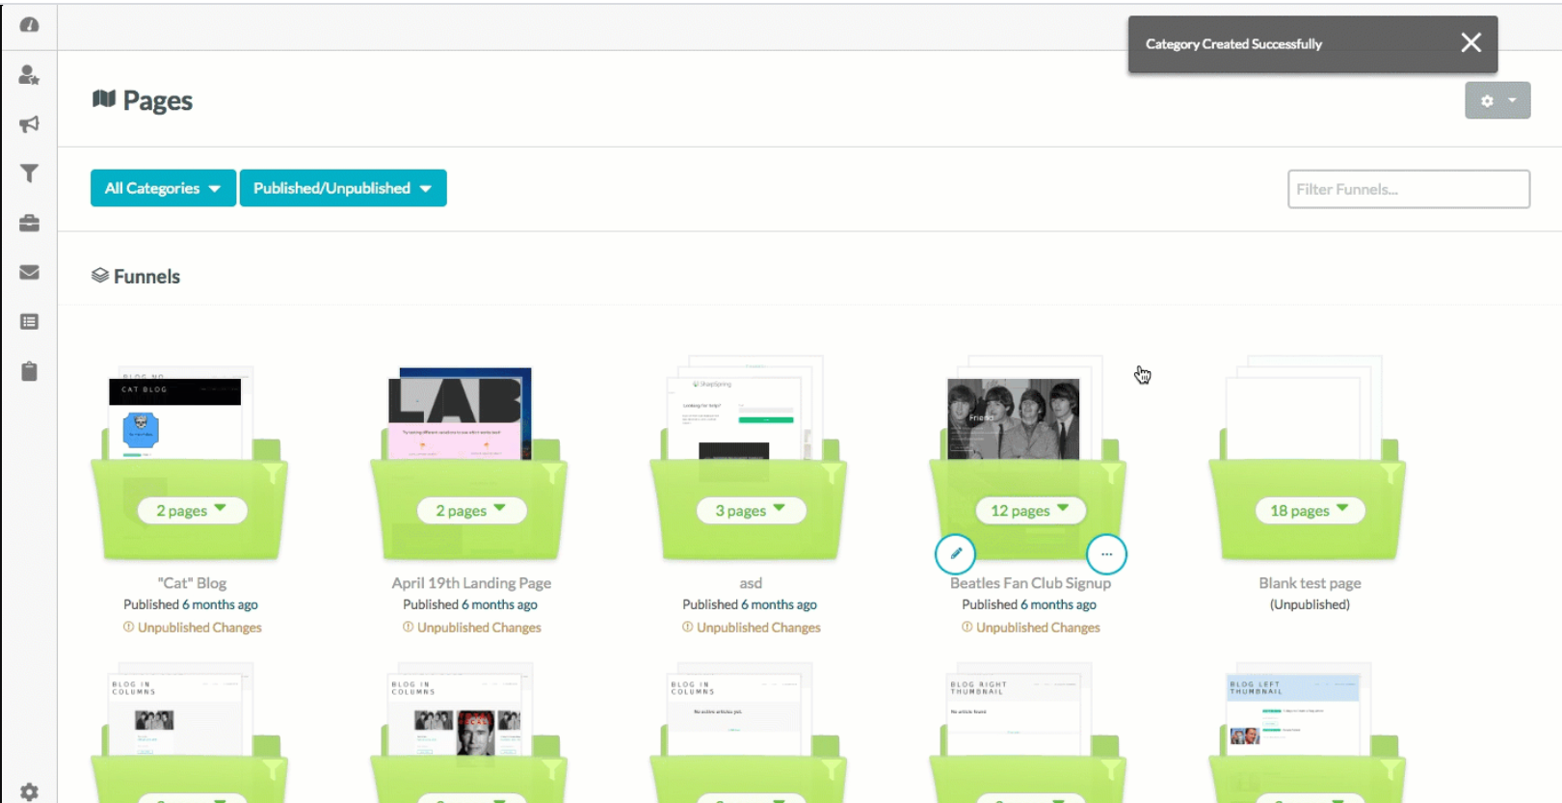Open the briefcase icon in sidebar
This screenshot has width=1562, height=803.
29,223
